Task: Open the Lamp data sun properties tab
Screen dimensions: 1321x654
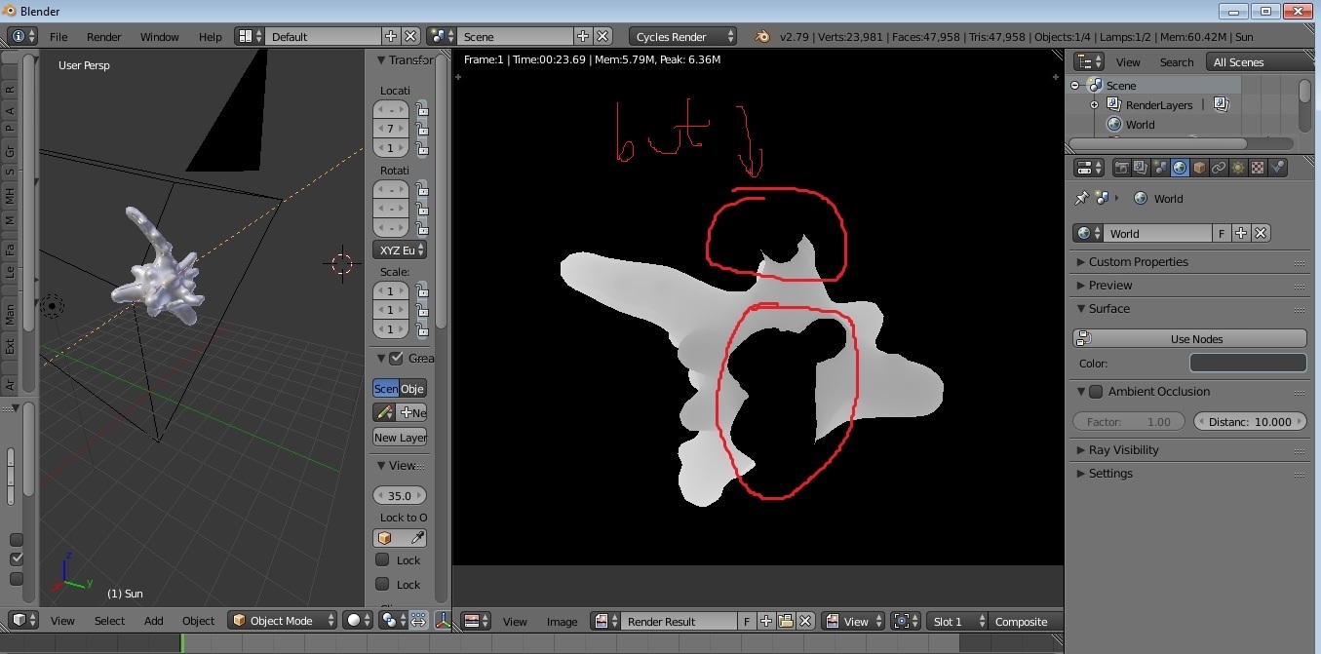Action: click(x=1239, y=168)
